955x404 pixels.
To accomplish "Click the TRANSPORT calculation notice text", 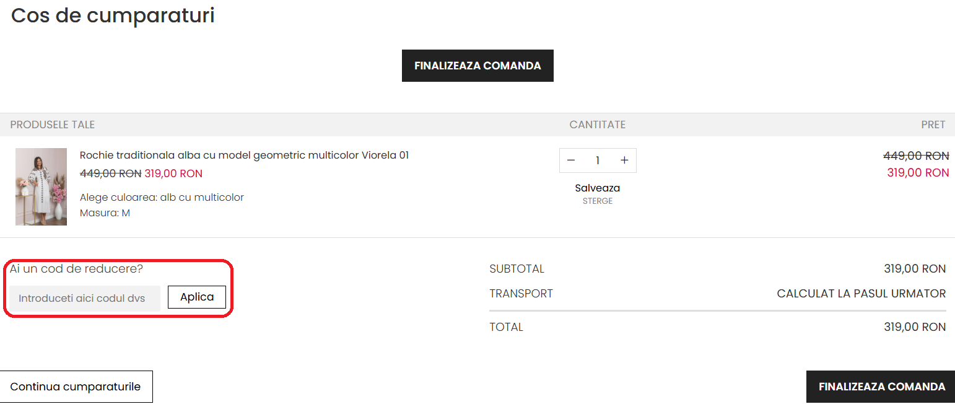I will 861,293.
